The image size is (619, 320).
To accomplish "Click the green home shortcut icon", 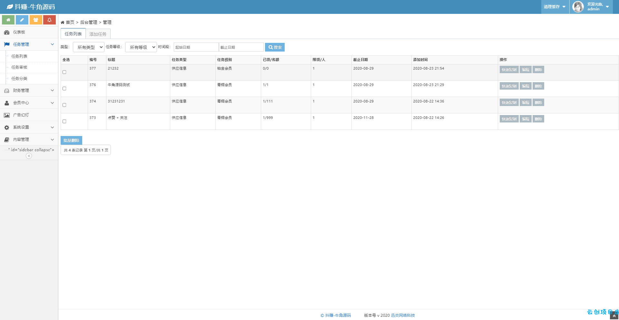I will click(x=8, y=20).
